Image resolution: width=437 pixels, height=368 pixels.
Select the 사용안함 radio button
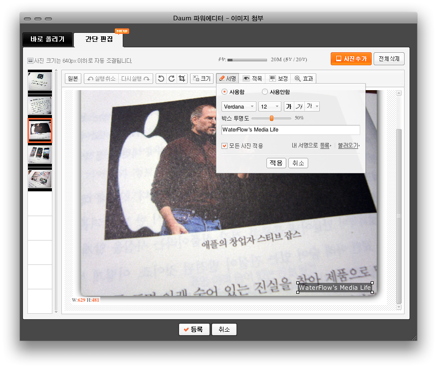tap(265, 92)
